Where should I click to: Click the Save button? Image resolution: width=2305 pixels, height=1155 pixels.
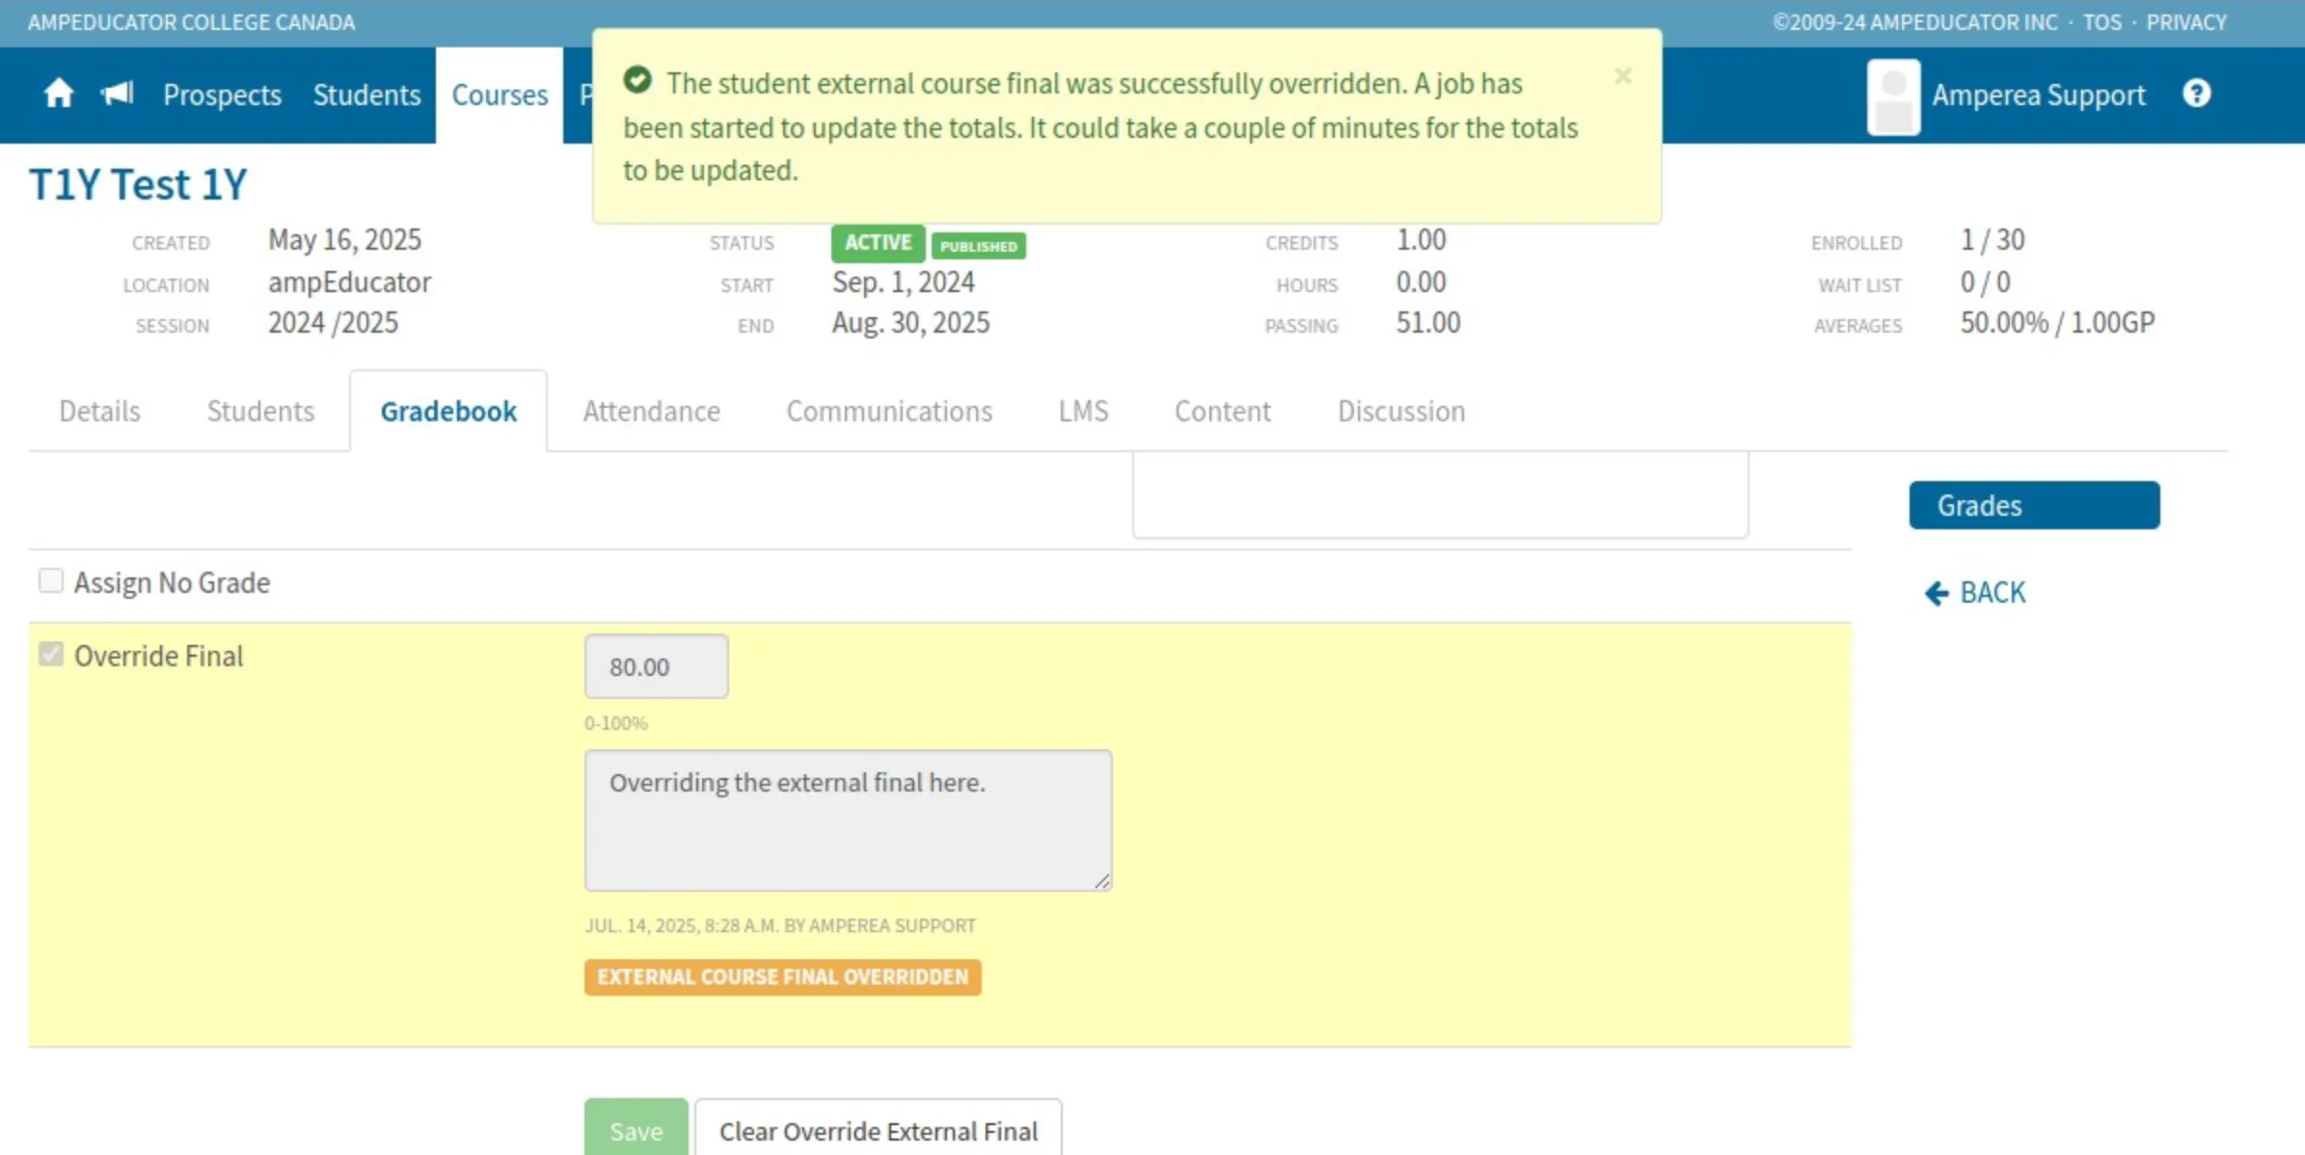pyautogui.click(x=636, y=1128)
